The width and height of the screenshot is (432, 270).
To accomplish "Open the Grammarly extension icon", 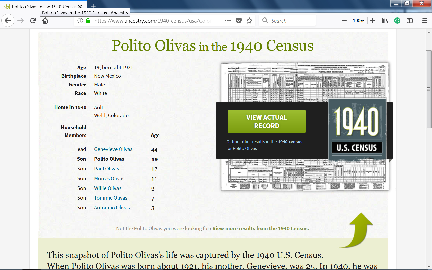I will tap(397, 21).
